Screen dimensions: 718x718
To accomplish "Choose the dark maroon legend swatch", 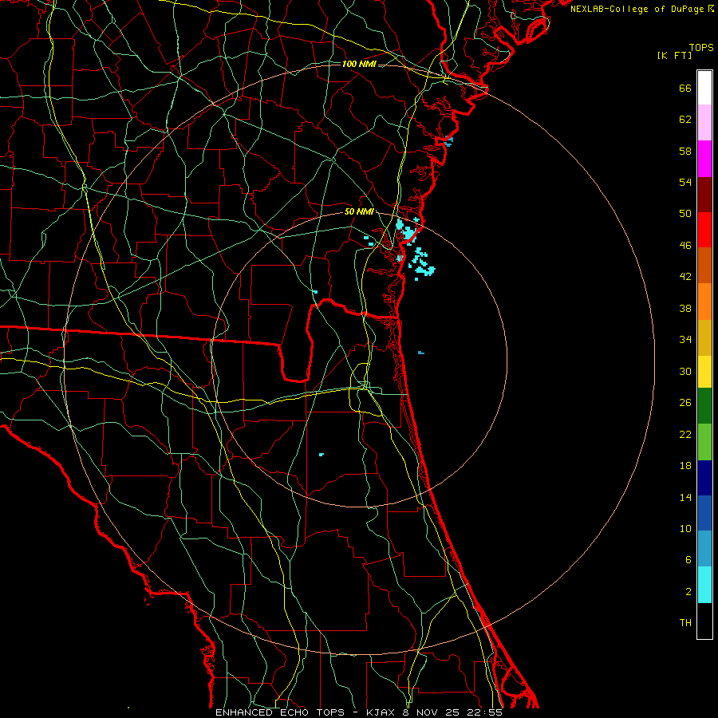I will [704, 195].
